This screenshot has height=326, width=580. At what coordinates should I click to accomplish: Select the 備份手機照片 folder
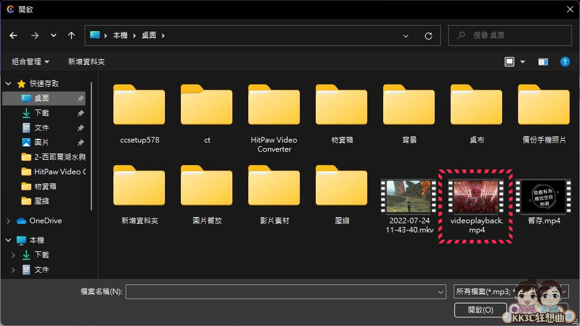pyautogui.click(x=544, y=114)
